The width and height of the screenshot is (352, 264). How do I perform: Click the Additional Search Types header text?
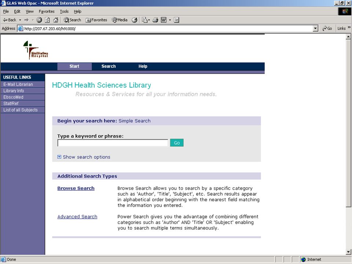[87, 176]
